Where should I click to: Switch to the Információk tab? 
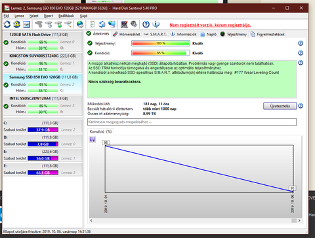pyautogui.click(x=184, y=34)
